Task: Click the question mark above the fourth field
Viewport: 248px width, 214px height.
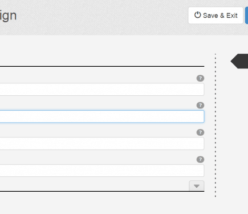Action: (x=200, y=159)
